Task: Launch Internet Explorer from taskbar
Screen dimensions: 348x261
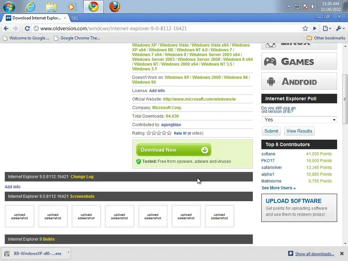Action: [x=30, y=7]
